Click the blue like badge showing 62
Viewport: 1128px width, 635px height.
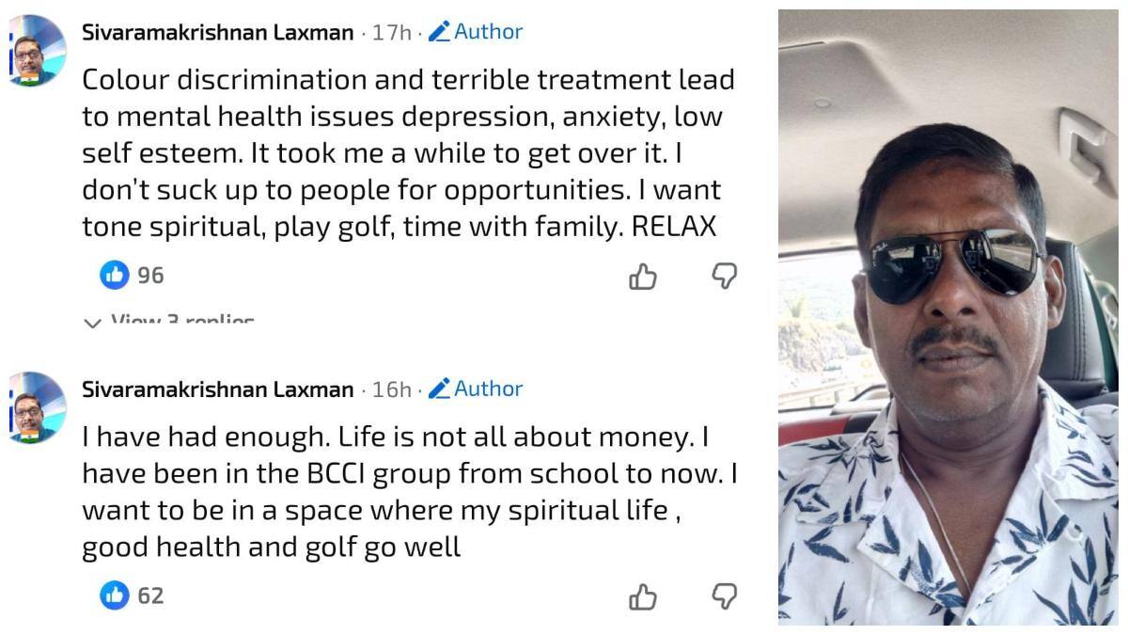pos(115,595)
